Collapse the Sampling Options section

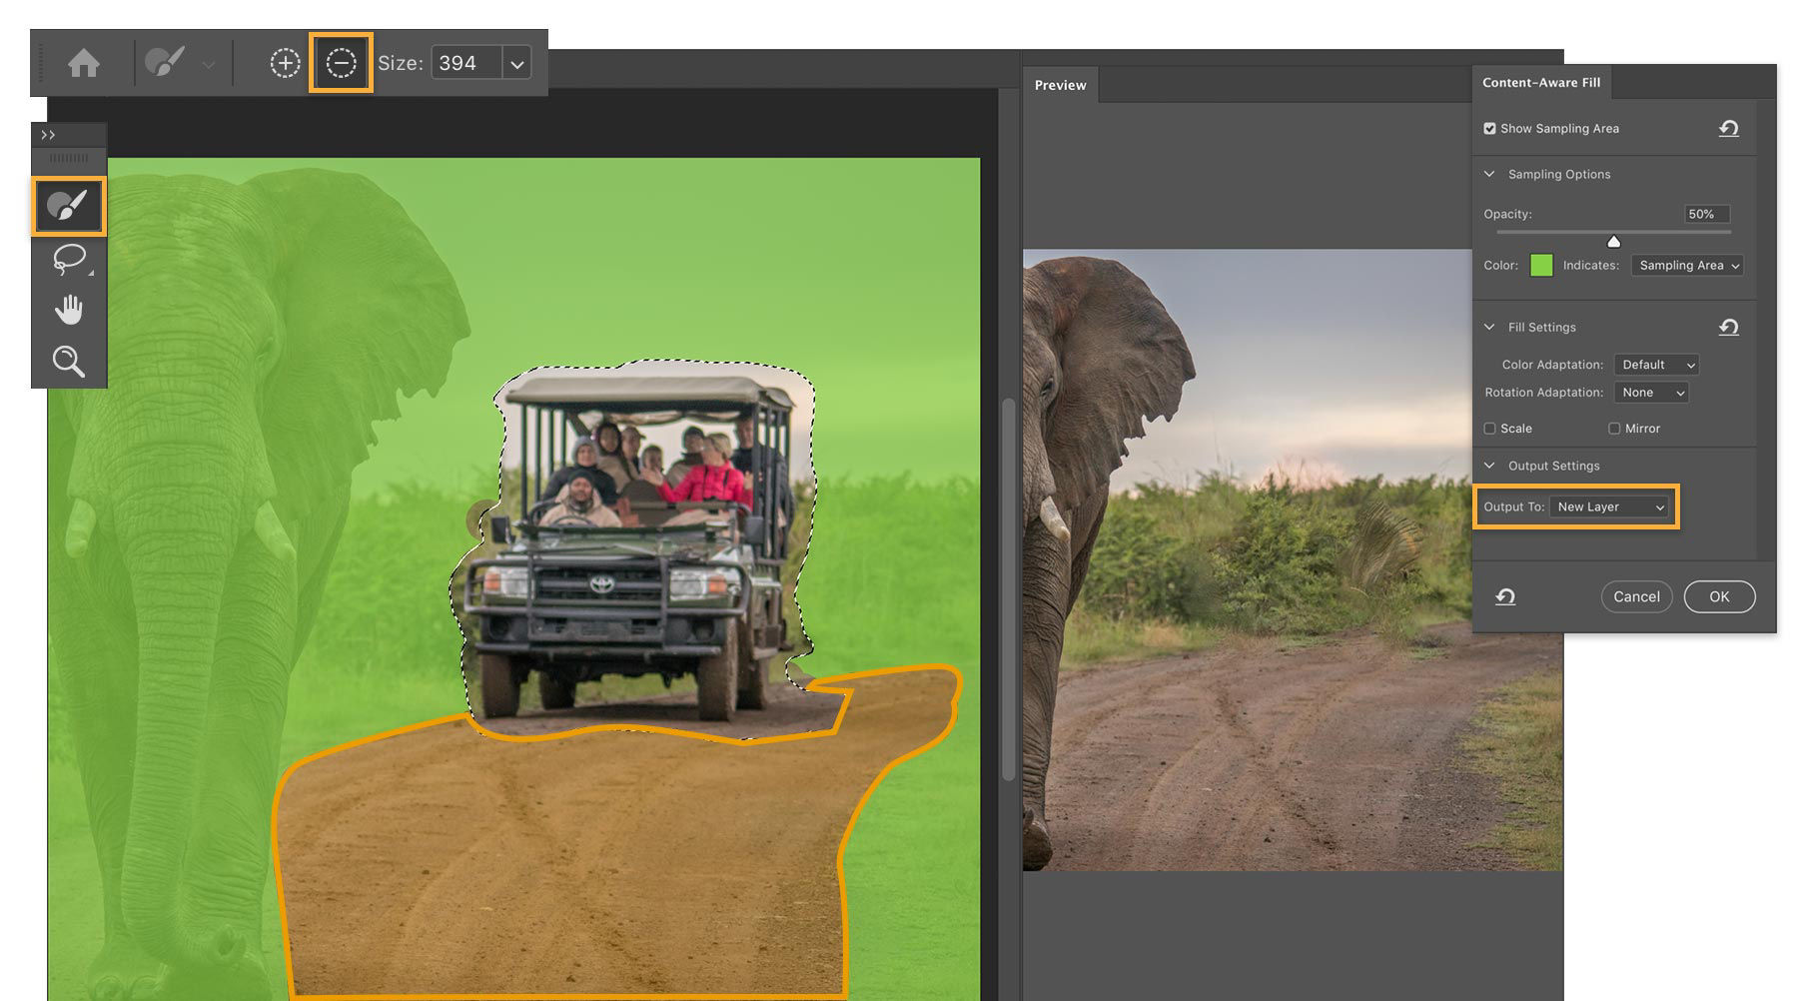pyautogui.click(x=1489, y=174)
